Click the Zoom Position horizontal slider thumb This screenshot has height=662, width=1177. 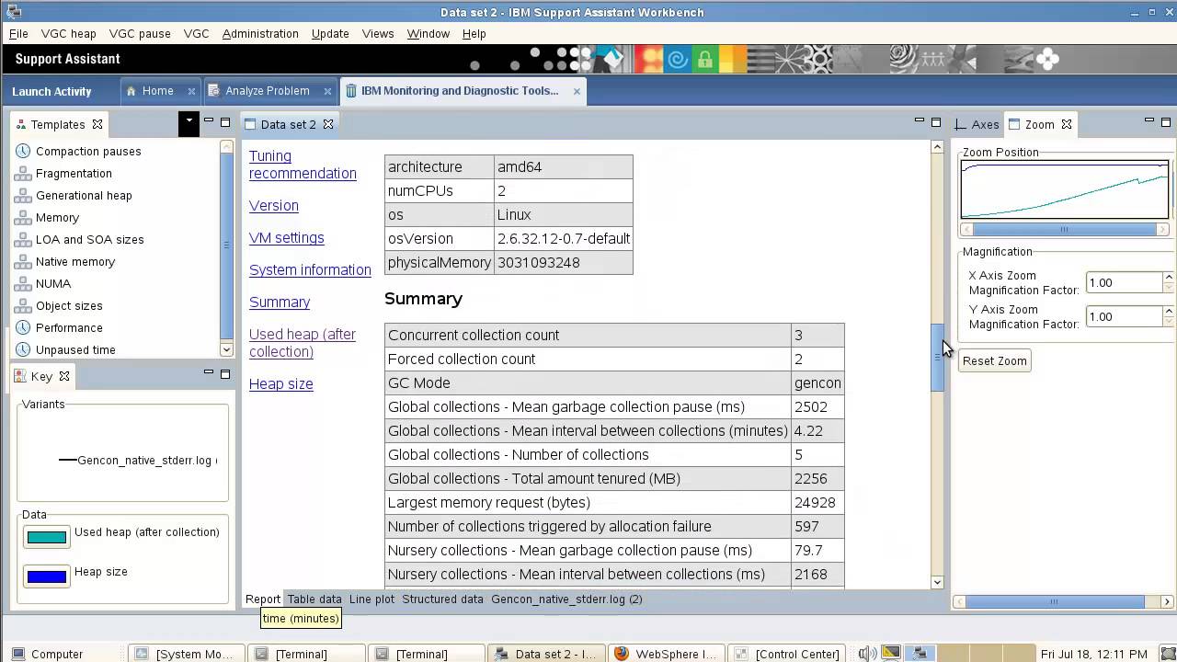[x=1064, y=230]
